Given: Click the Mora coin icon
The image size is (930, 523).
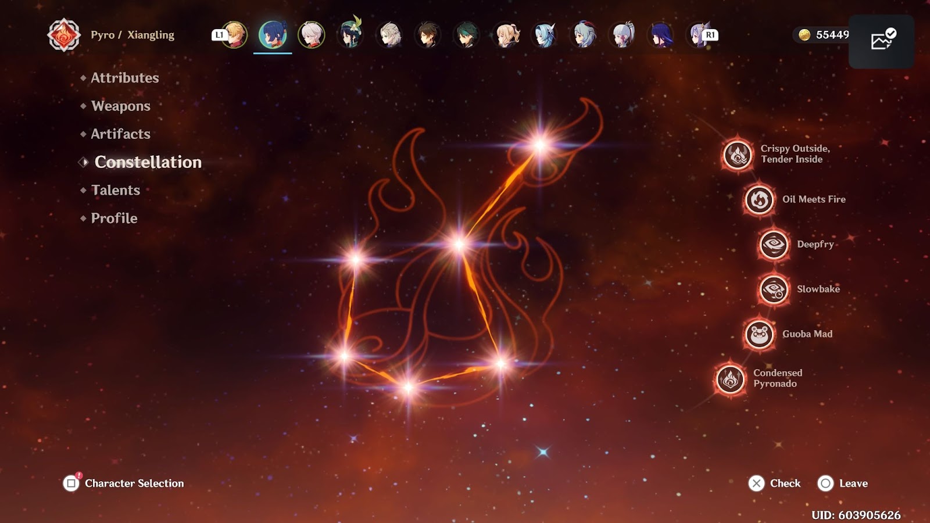Looking at the screenshot, I should tap(804, 35).
